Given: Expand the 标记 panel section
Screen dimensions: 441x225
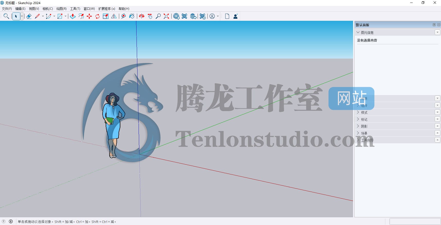Looking at the screenshot, I should coord(358,119).
